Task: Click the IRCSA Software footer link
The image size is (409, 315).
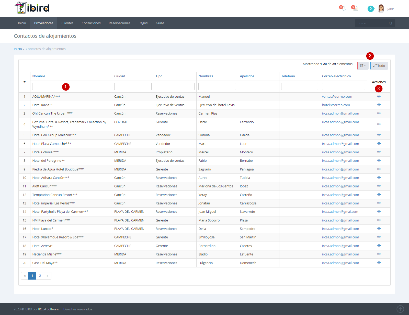Action: (48, 309)
